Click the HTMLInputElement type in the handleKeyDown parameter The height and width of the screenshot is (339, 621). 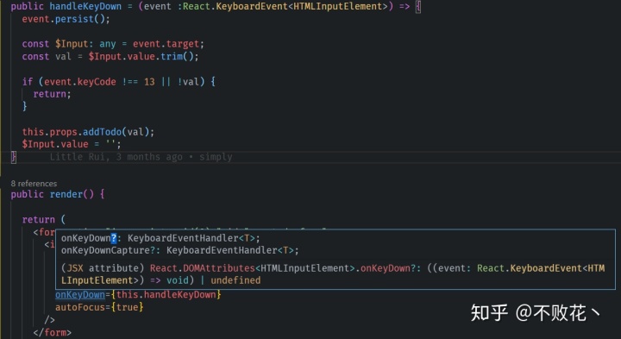pyautogui.click(x=338, y=6)
